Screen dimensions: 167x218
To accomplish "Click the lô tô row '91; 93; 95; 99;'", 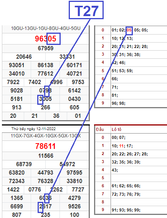I will (126, 210).
